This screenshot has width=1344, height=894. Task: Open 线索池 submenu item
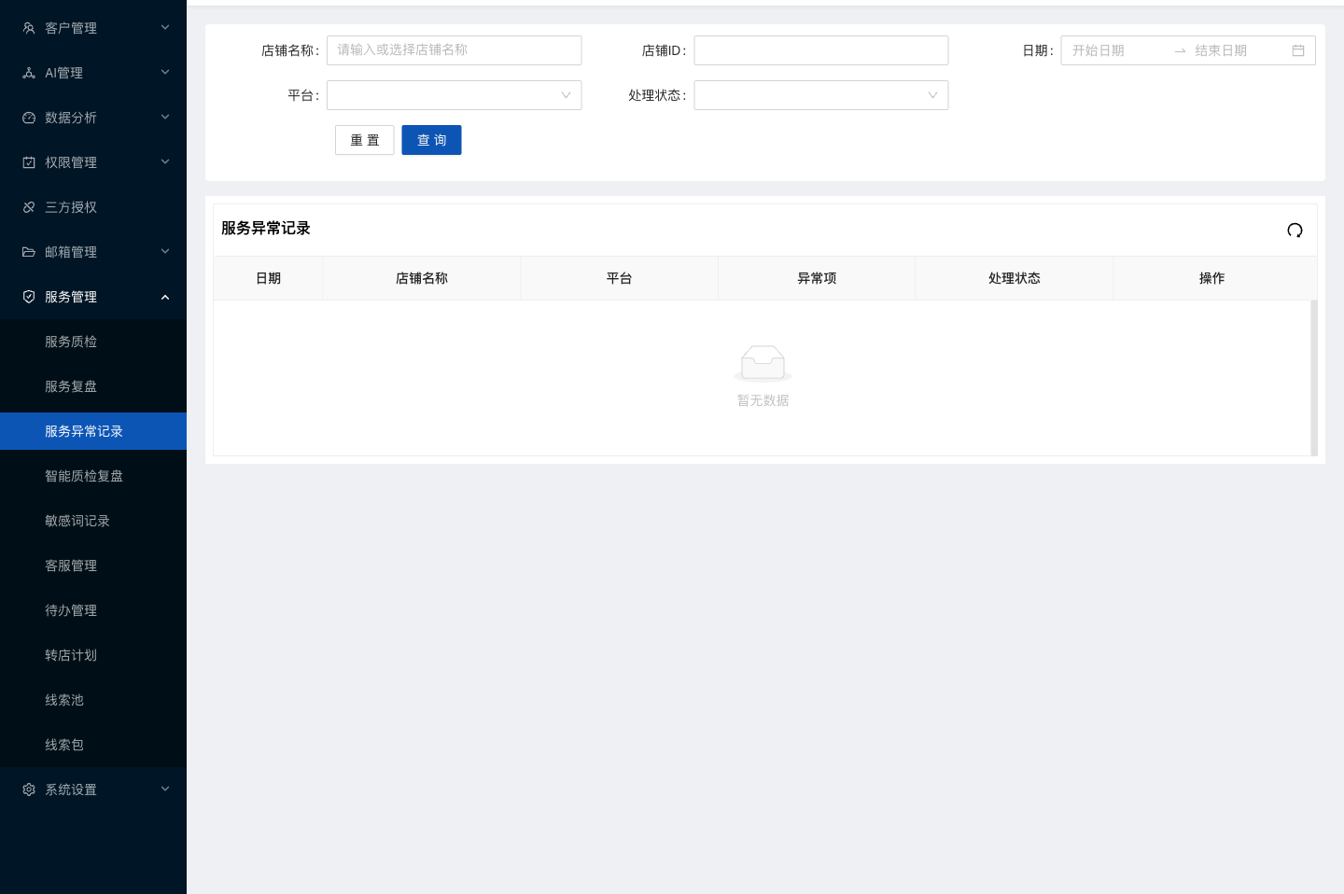(x=93, y=700)
